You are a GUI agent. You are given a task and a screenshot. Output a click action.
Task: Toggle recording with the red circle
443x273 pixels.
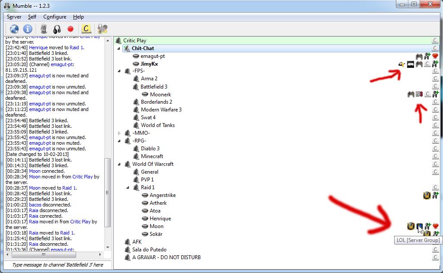point(71,29)
